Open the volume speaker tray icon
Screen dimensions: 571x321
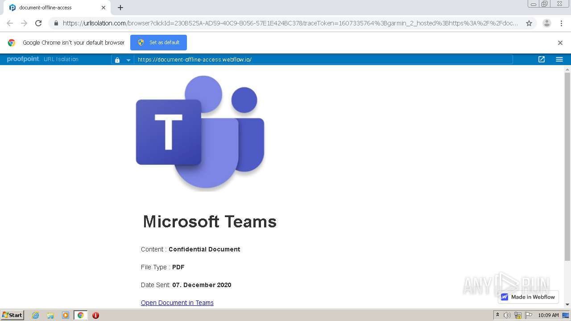[507, 315]
